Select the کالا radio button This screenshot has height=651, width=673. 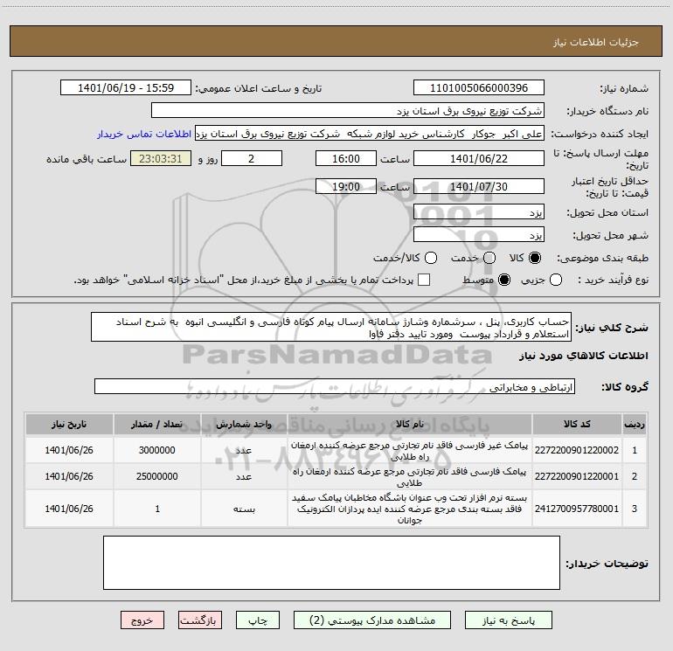[x=535, y=258]
